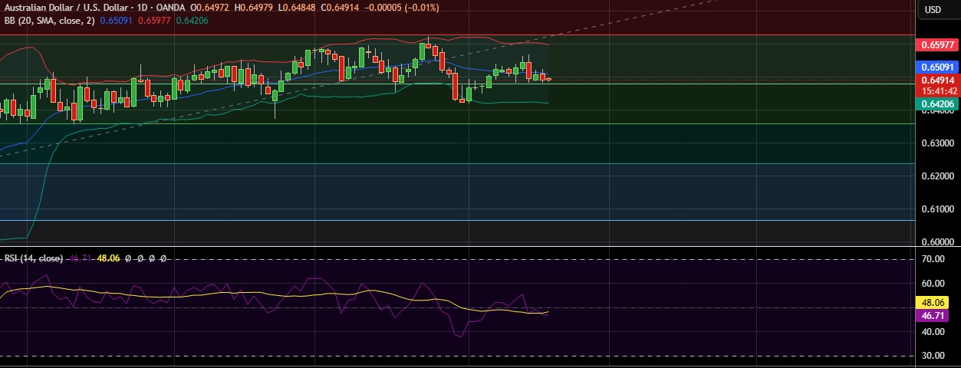Click the 0.60000 tick on price scale
The height and width of the screenshot is (368, 961).
point(936,242)
